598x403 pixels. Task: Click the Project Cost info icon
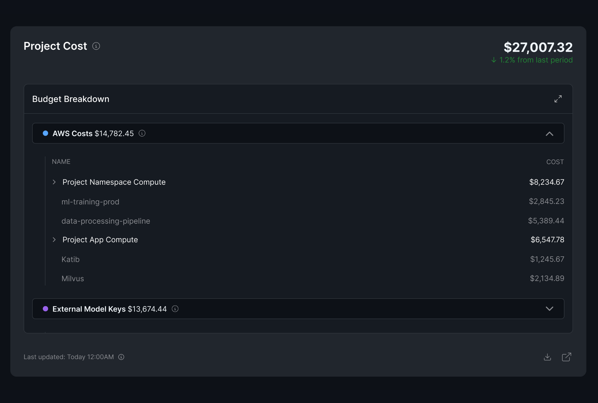click(96, 46)
